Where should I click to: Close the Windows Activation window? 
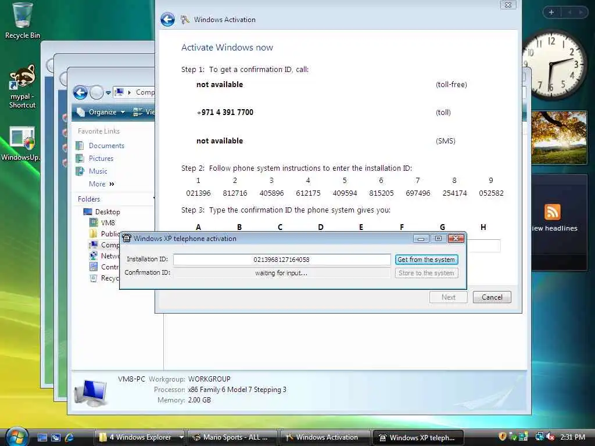[x=508, y=5]
